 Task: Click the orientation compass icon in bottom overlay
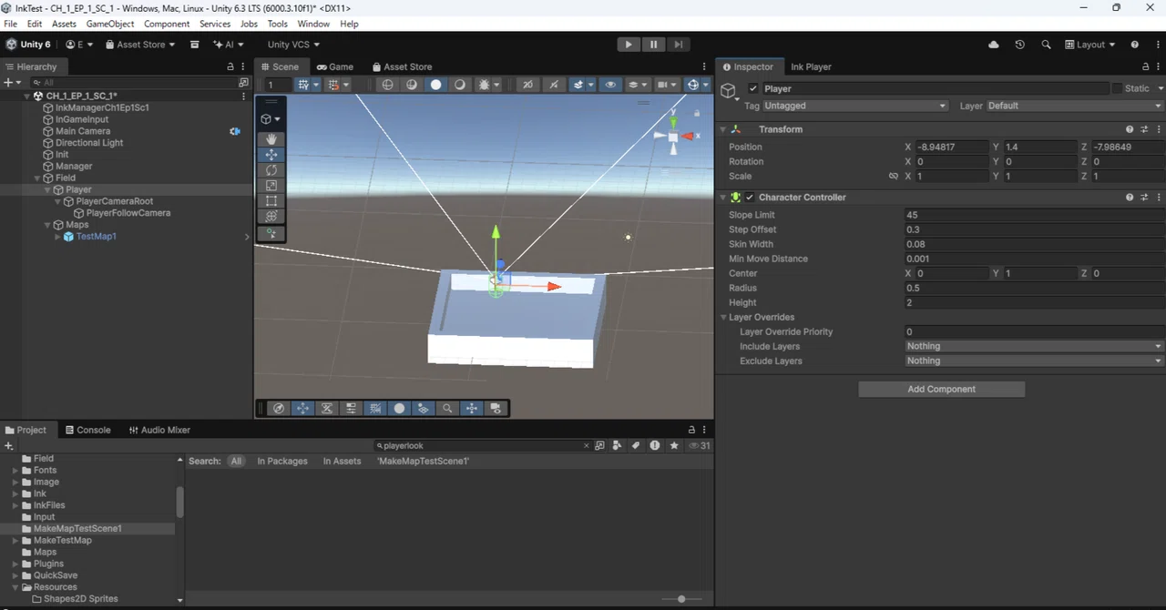(x=279, y=409)
